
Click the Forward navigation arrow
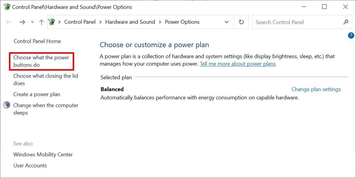(x=22, y=22)
